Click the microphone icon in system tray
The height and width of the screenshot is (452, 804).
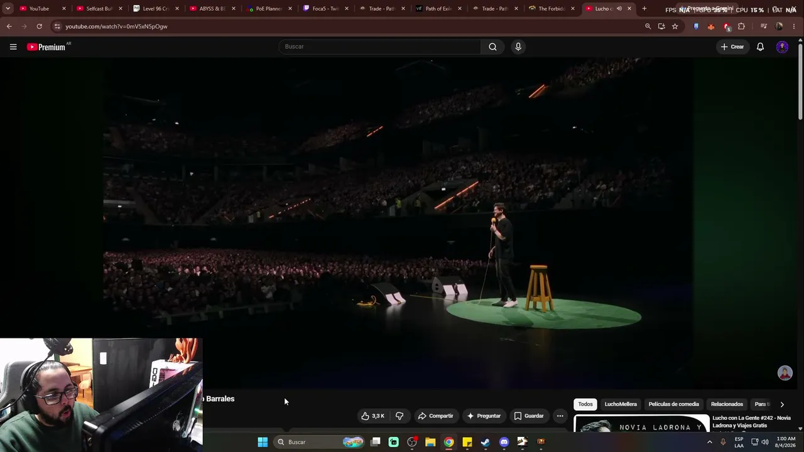(723, 442)
